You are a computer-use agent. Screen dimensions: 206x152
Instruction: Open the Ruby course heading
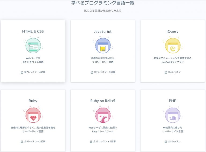[33, 101]
